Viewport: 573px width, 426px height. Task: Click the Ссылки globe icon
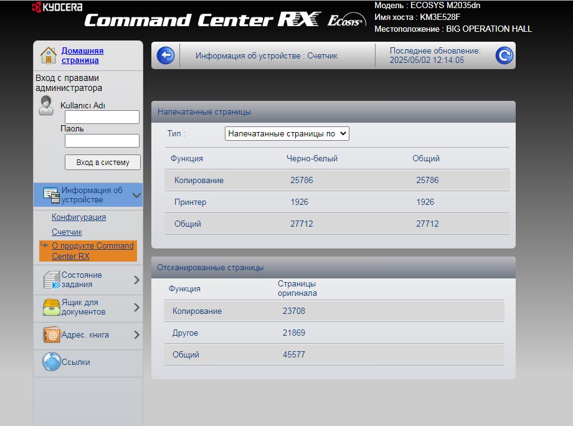tap(52, 362)
